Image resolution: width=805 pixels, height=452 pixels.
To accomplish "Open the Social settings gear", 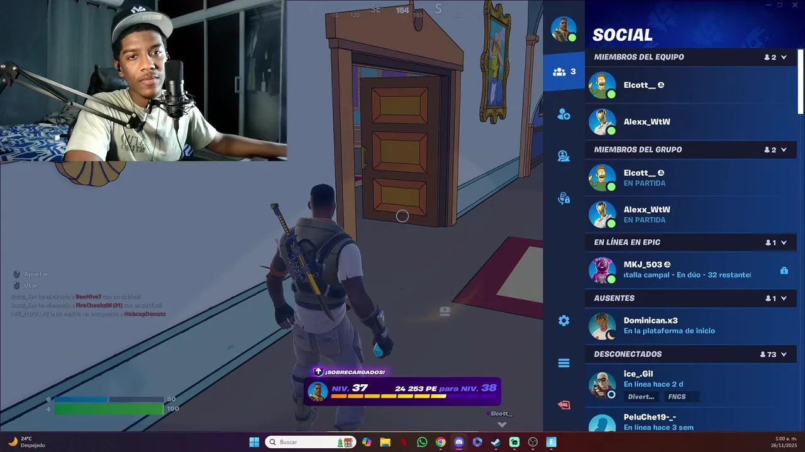I will 563,321.
